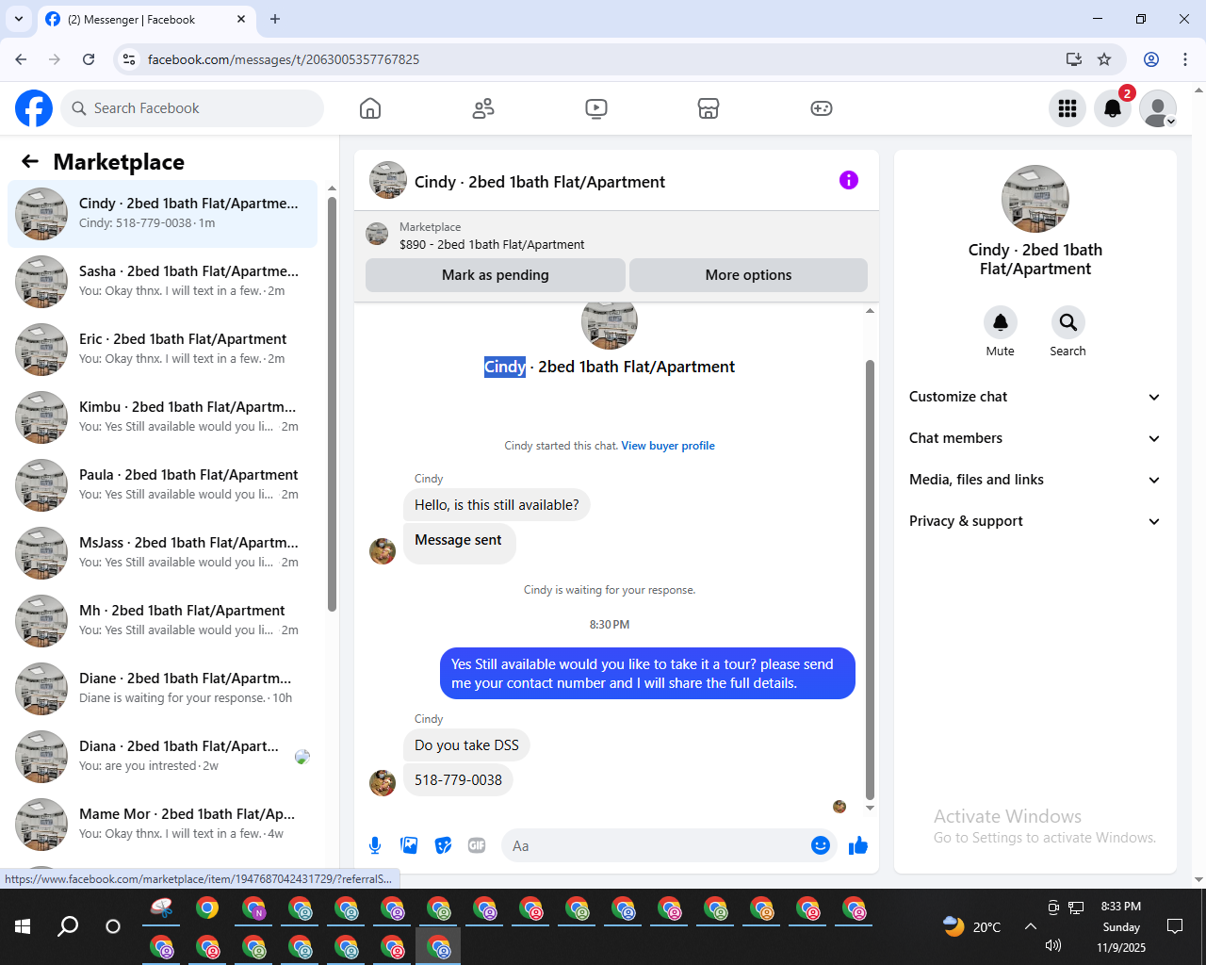
Task: Open Paula conversation in chat list
Action: point(163,485)
